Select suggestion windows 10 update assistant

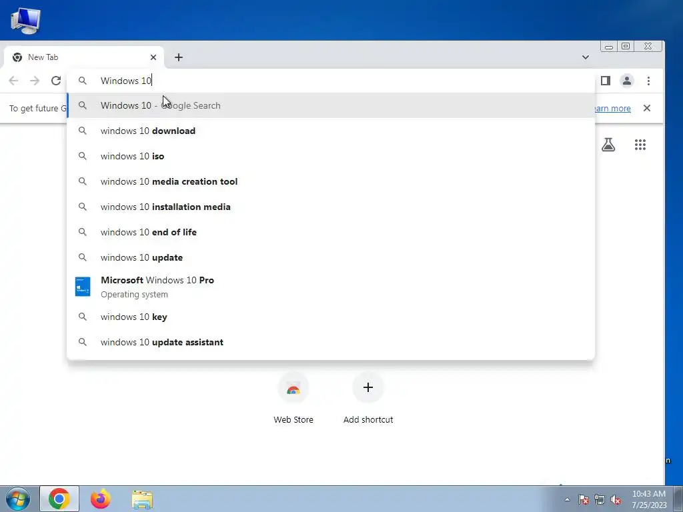tap(331, 342)
